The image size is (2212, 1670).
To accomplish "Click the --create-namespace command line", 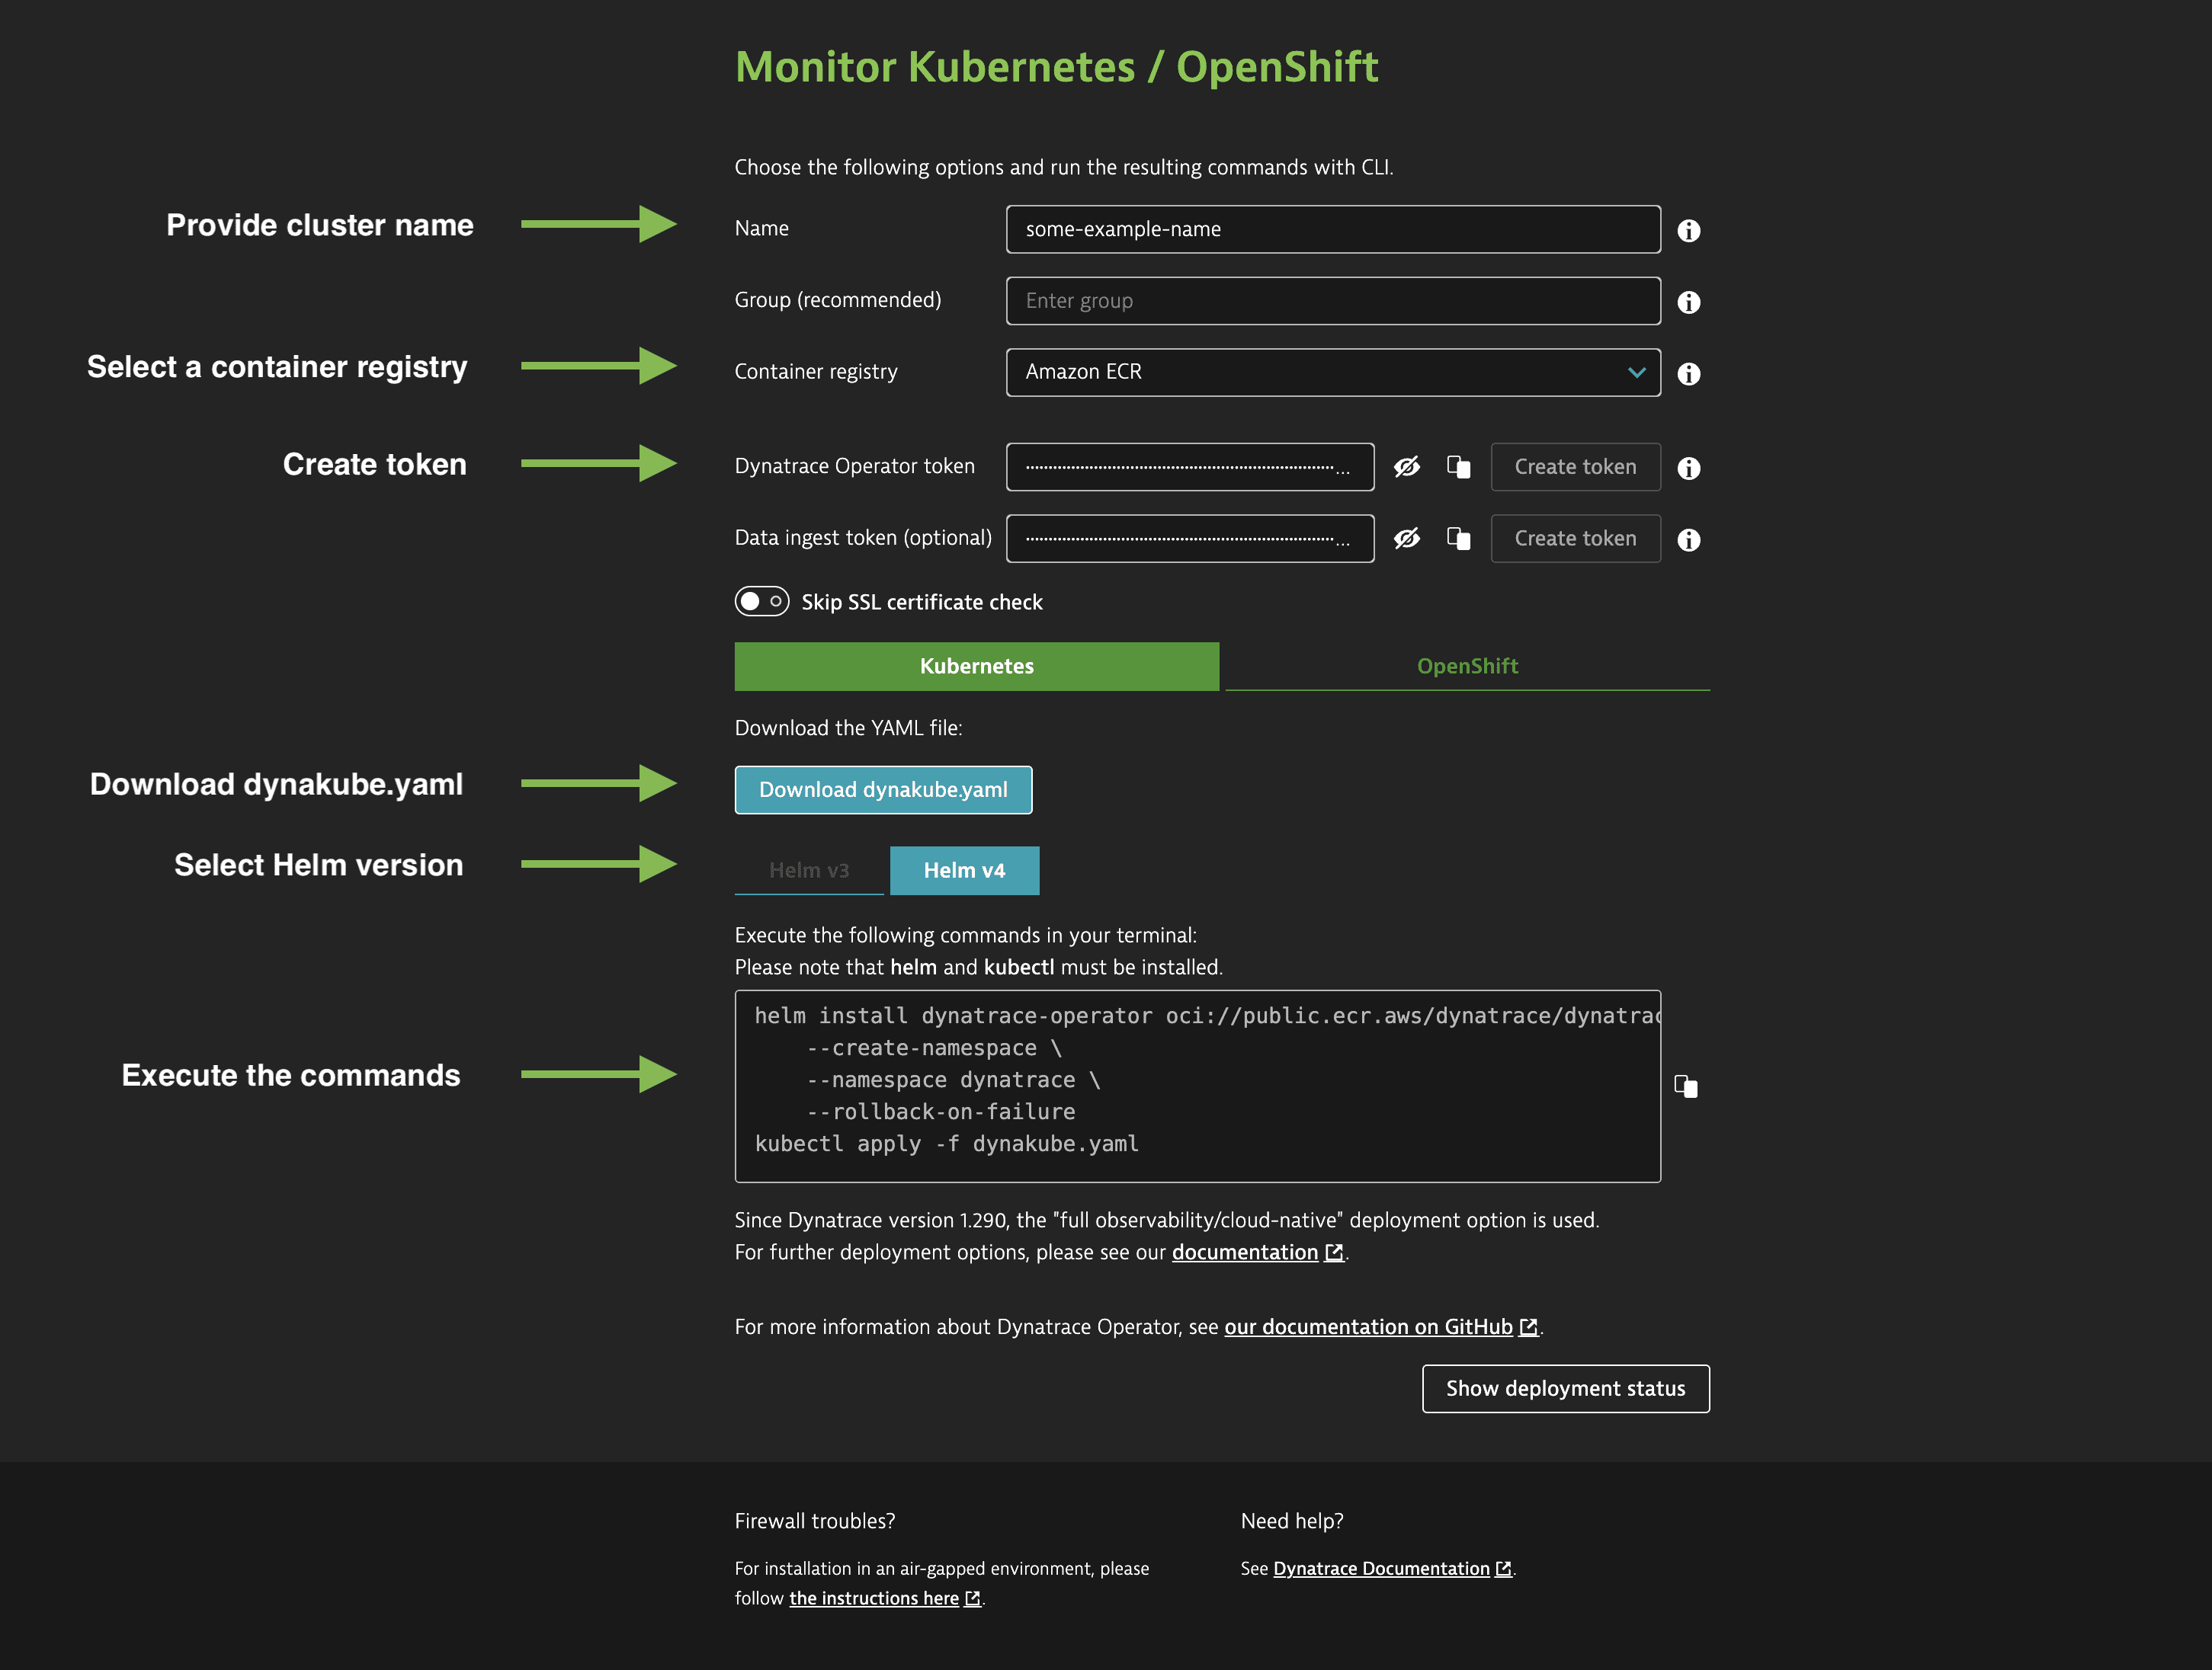I will [934, 1048].
